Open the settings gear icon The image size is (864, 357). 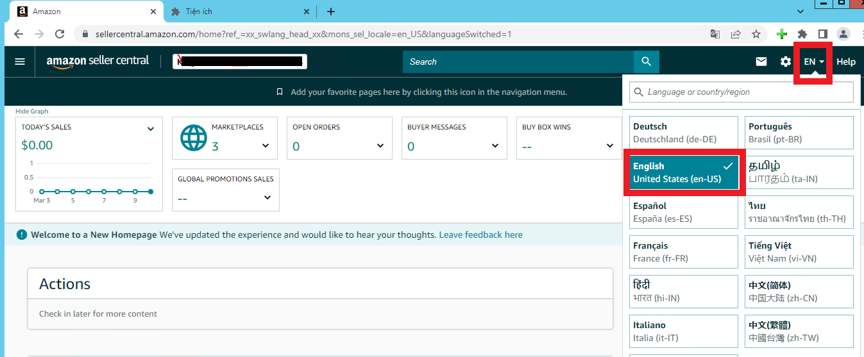785,62
